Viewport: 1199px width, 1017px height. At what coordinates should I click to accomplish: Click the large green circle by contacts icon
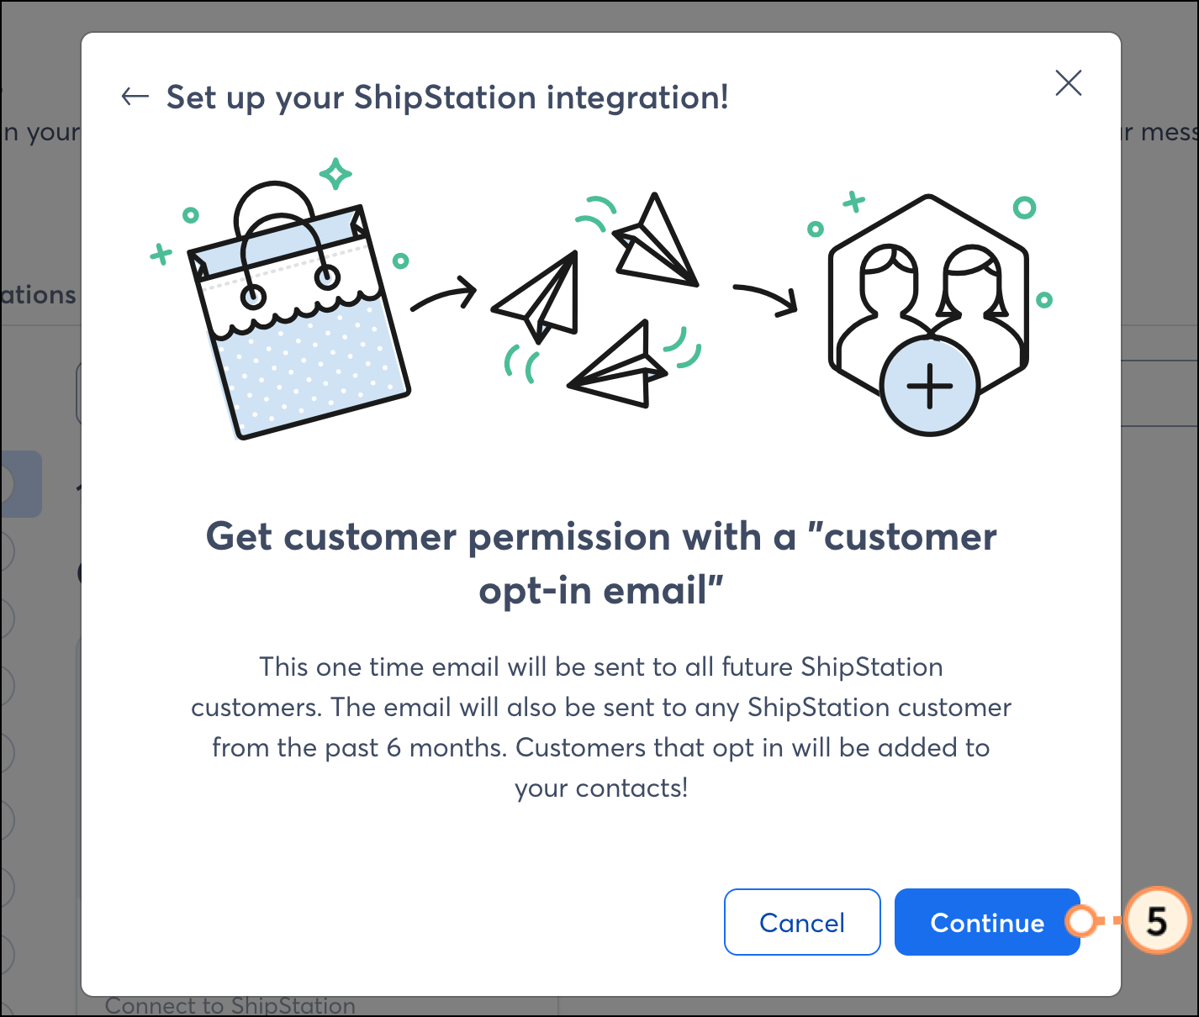coord(1024,207)
